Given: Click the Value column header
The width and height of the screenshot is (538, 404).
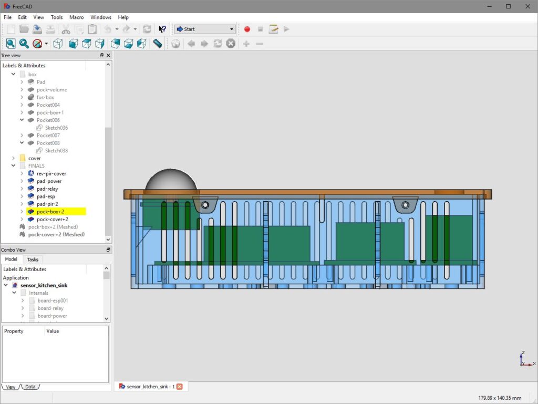Looking at the screenshot, I should (x=53, y=331).
